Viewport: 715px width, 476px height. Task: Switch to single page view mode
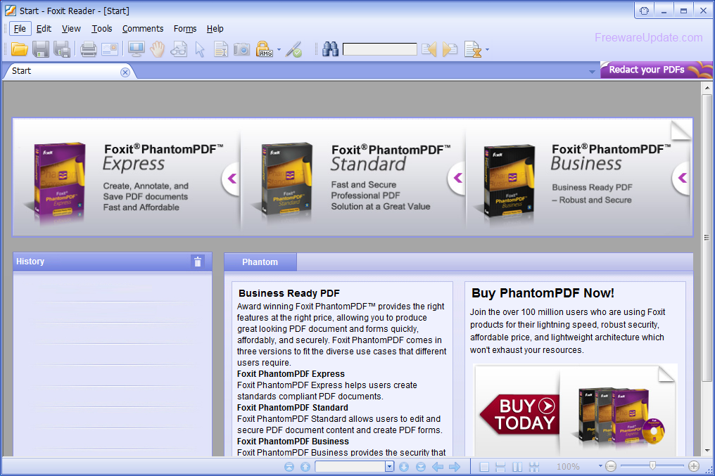click(x=483, y=466)
